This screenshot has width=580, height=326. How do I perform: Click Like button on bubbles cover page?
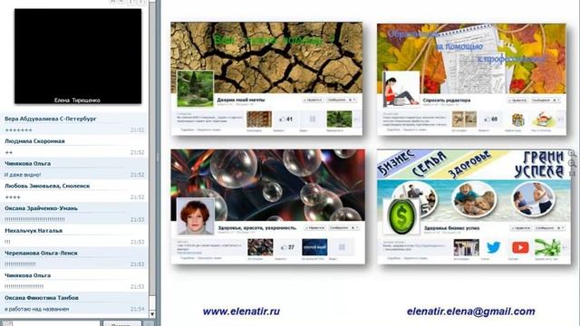click(x=315, y=227)
